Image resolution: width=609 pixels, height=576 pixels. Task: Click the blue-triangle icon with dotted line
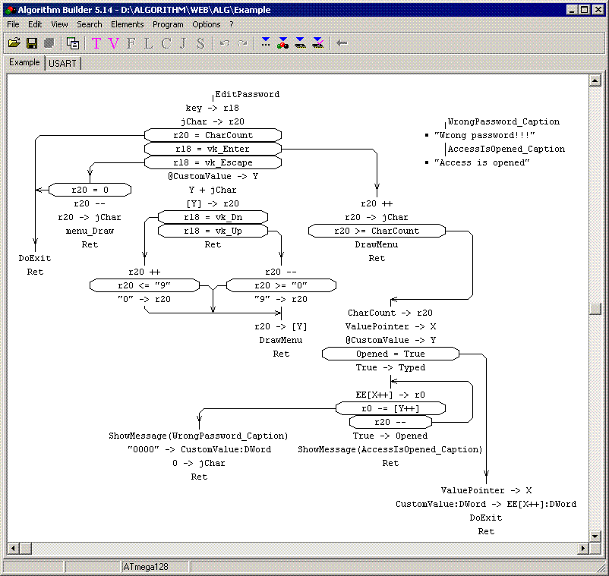[265, 43]
